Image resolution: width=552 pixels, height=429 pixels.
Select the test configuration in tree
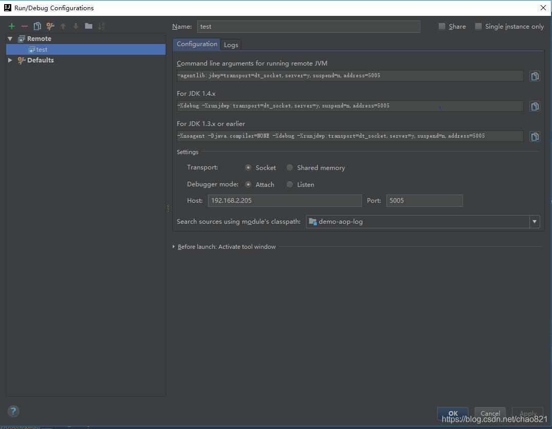[x=42, y=50]
